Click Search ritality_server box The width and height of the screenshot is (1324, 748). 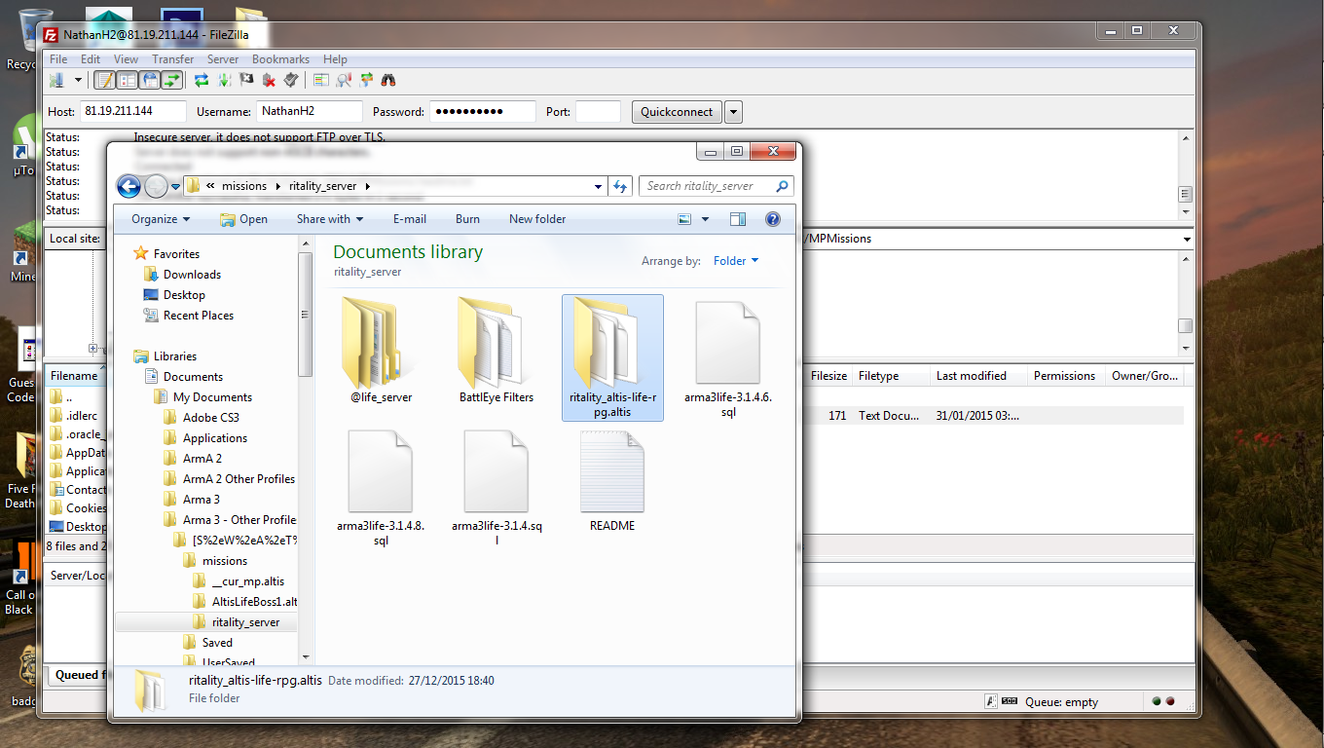click(x=716, y=186)
